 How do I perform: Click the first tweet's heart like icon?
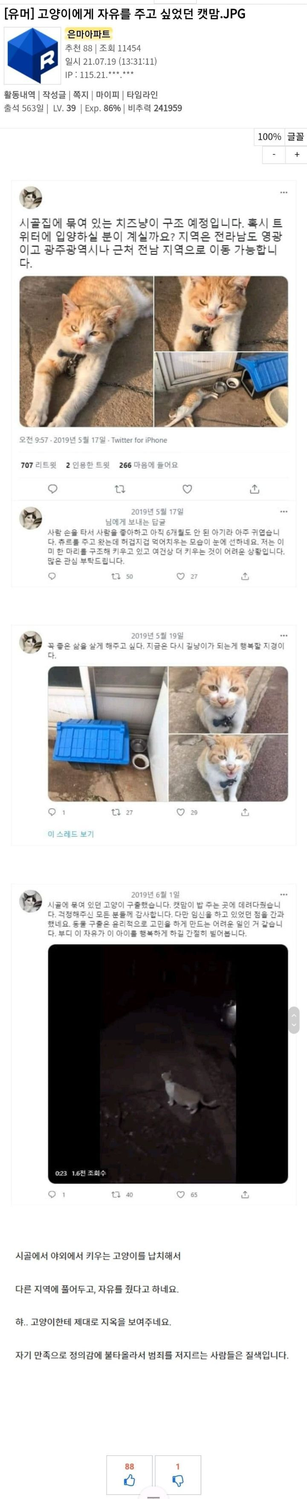(187, 489)
